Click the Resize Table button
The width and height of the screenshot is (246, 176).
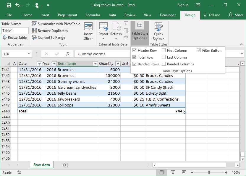tap(15, 38)
